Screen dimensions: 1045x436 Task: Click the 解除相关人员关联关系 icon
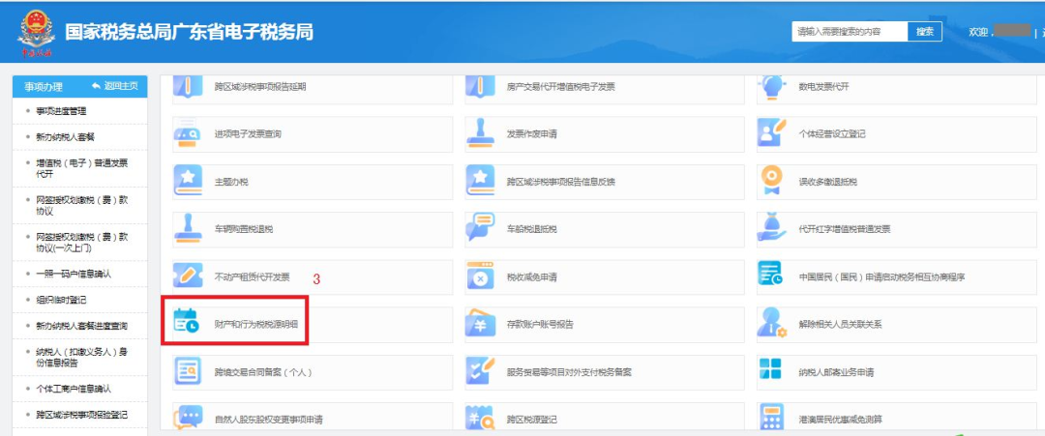pyautogui.click(x=772, y=324)
